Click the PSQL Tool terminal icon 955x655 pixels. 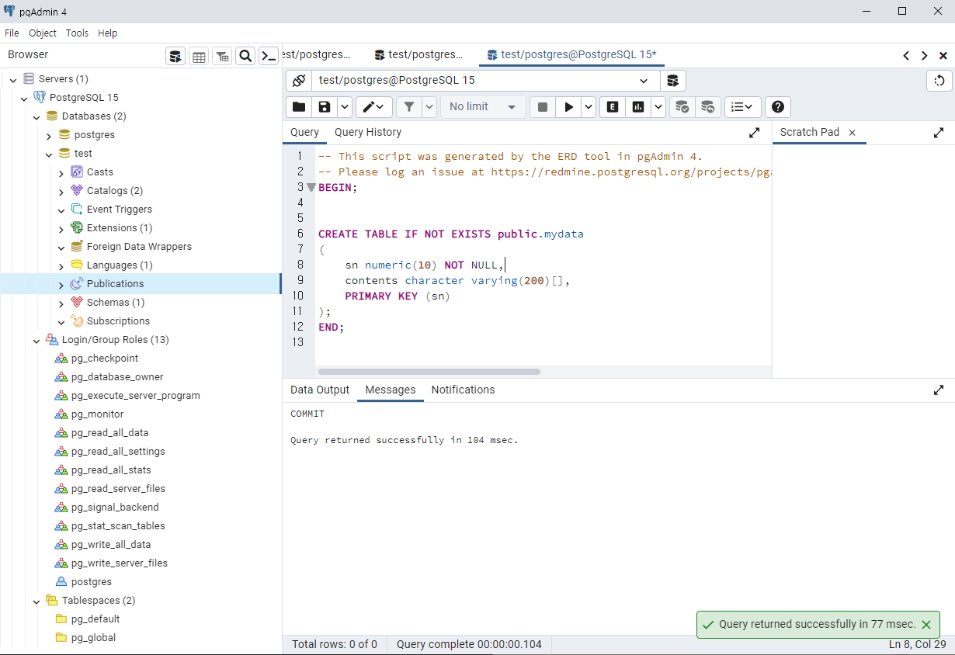(x=269, y=56)
